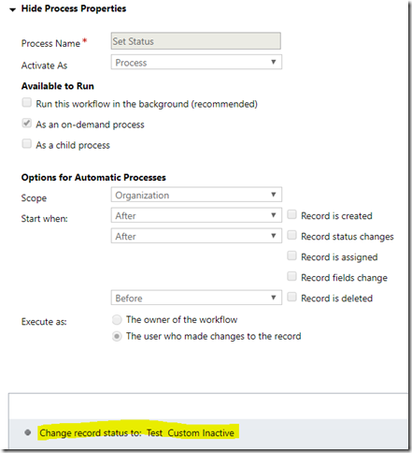This screenshot has width=412, height=453.
Task: Check Record is created checkbox
Action: click(x=291, y=214)
